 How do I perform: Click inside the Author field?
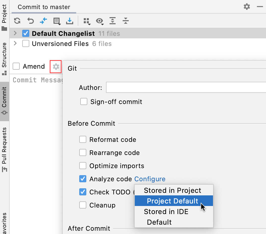point(177,87)
